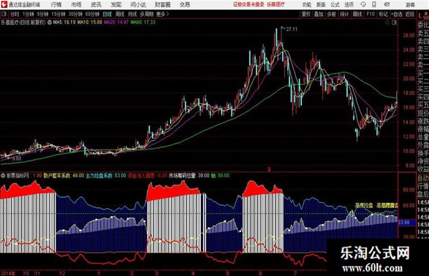Click the 复权 toolbar button
Viewport: 429px width, 276px height.
point(306,14)
